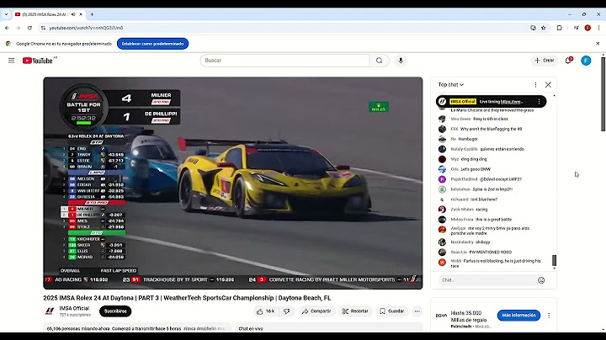This screenshot has width=606, height=340.
Task: Click Más información on the ad
Action: click(518, 316)
